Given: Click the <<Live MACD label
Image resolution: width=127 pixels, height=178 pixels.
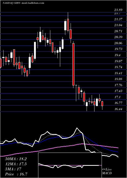Looking at the screenshot, I should coord(107,171).
